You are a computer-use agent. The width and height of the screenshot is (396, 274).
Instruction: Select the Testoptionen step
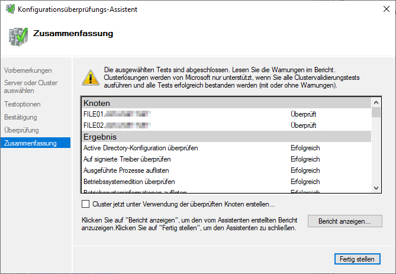22,104
